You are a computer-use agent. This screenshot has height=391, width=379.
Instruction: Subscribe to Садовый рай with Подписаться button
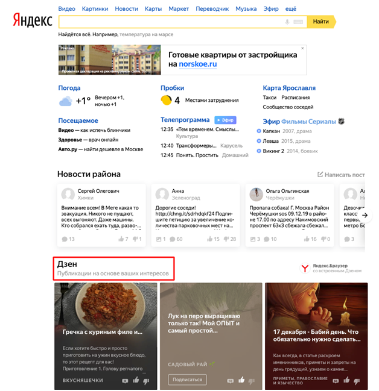[187, 380]
